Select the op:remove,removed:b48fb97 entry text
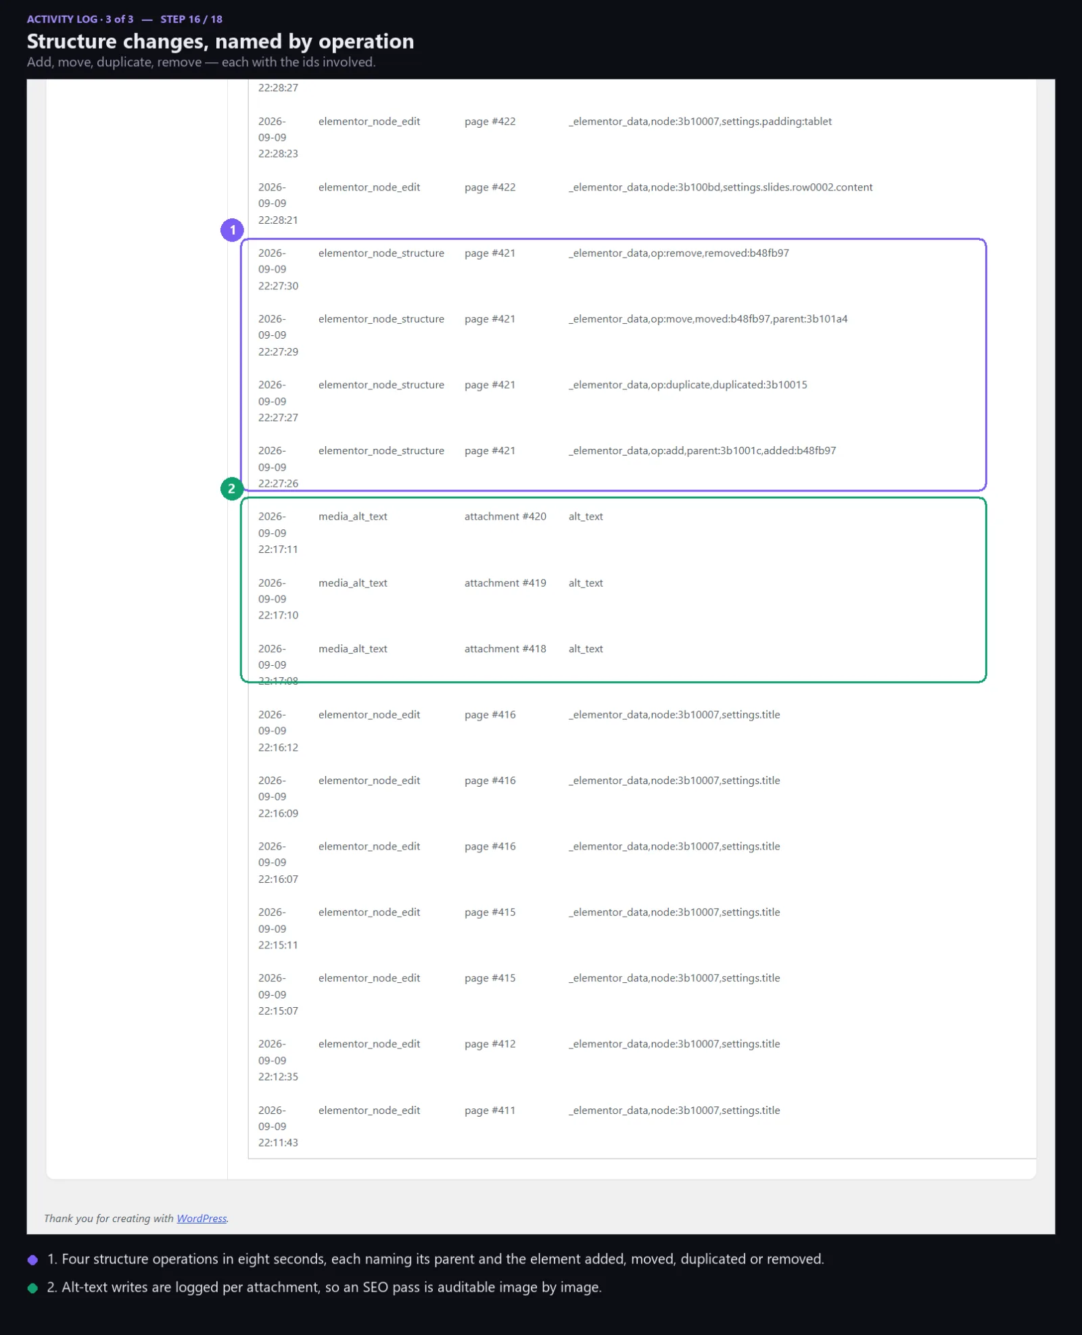This screenshot has width=1082, height=1335. 678,253
